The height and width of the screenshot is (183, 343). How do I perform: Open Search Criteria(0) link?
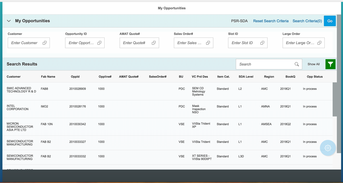click(307, 21)
